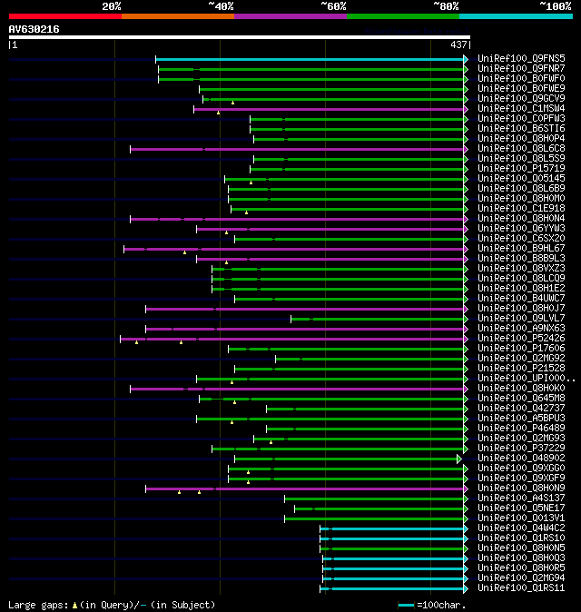Click the AV630216 query name
Screen dimensions: 581x612
click(x=34, y=29)
